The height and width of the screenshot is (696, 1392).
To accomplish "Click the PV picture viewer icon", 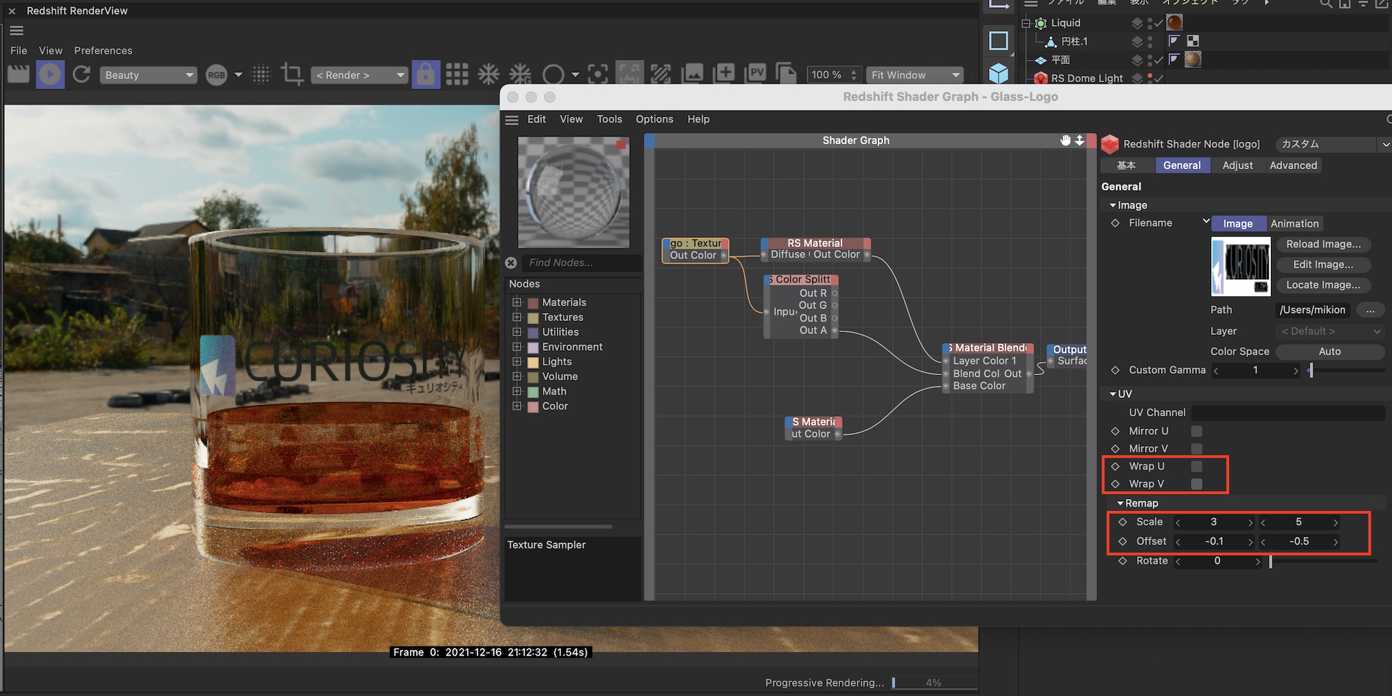I will tap(757, 73).
